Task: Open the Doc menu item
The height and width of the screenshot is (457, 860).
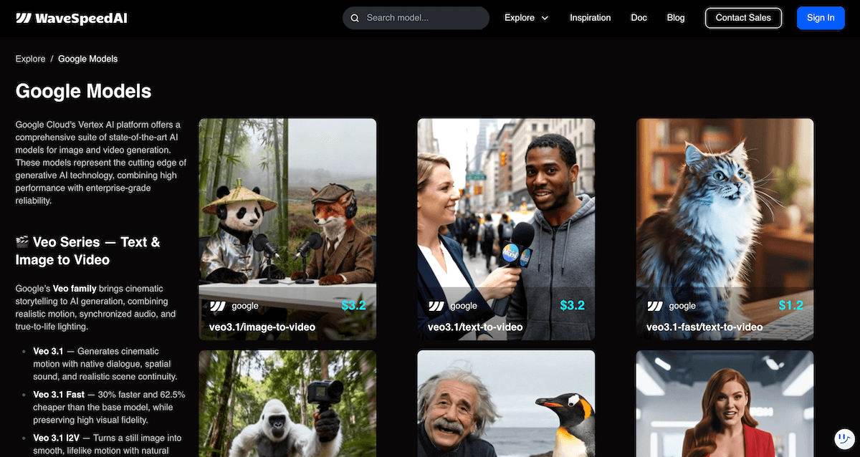Action: pyautogui.click(x=639, y=18)
